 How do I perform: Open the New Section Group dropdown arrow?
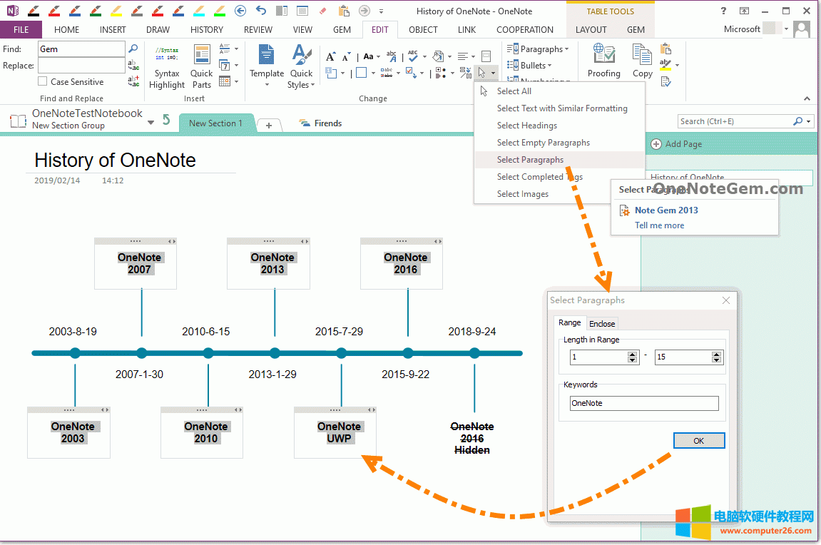coord(151,123)
